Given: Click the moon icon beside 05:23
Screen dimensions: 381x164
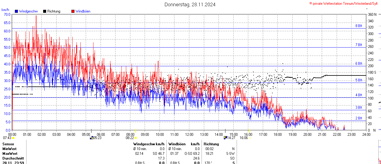Looking at the screenshot, I should tap(91, 138).
